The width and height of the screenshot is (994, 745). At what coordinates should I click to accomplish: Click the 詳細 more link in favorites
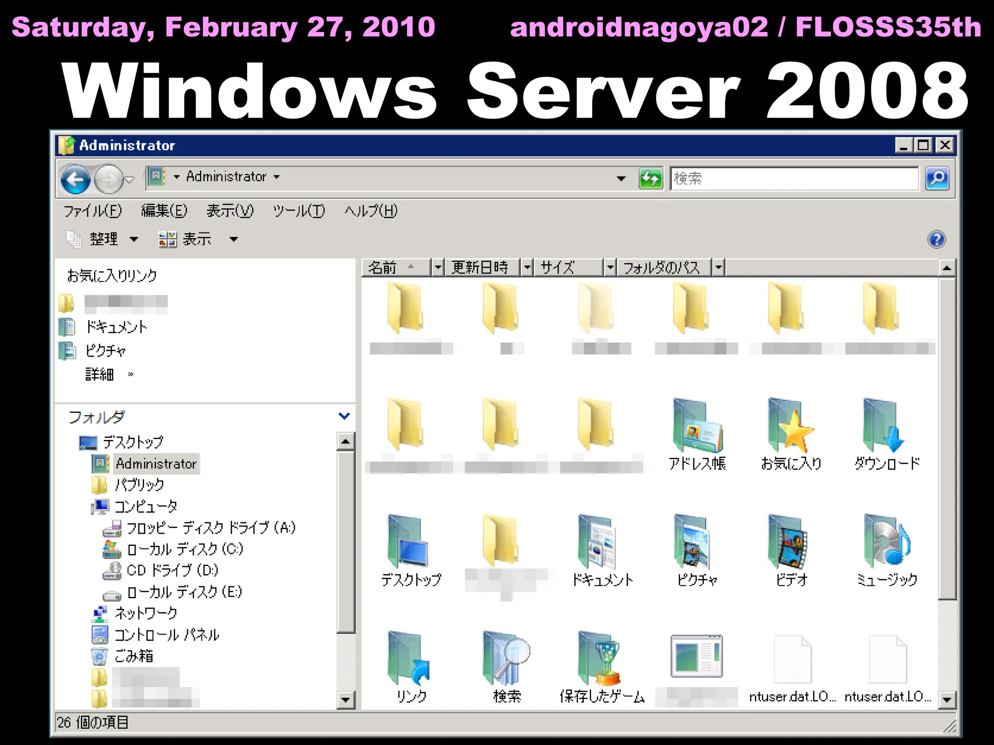coord(109,374)
